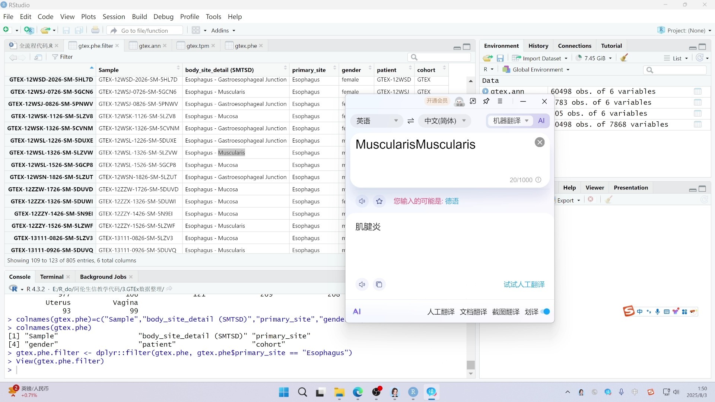Click the Save document disk icon
This screenshot has height=402, width=715.
(66, 31)
